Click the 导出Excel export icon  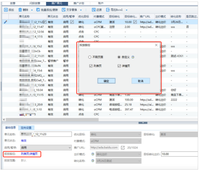(108, 10)
